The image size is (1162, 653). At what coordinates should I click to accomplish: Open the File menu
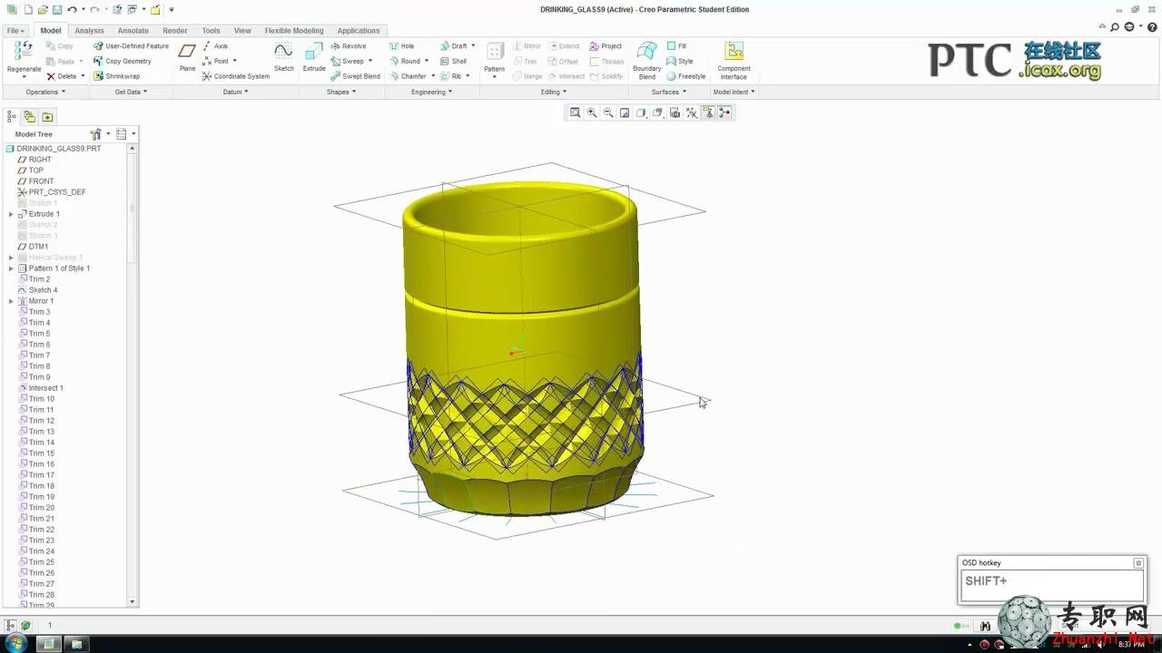[16, 30]
